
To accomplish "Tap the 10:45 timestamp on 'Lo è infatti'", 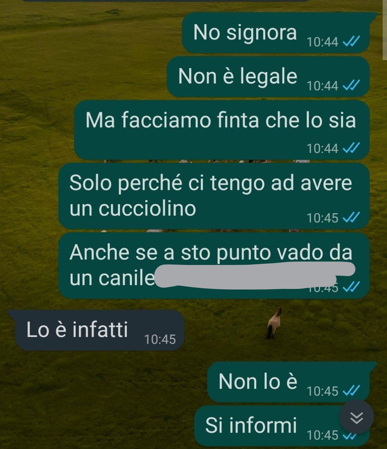I will point(160,339).
